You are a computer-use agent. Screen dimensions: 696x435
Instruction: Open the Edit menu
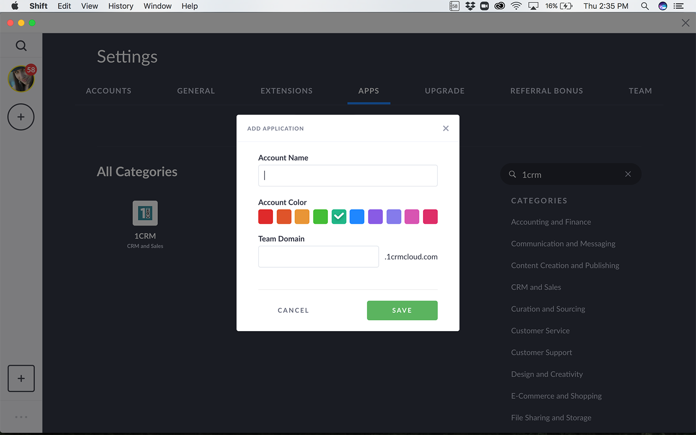64,6
